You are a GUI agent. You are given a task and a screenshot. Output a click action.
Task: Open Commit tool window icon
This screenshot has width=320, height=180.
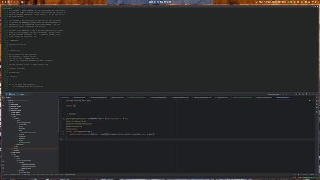[x=3, y=101]
